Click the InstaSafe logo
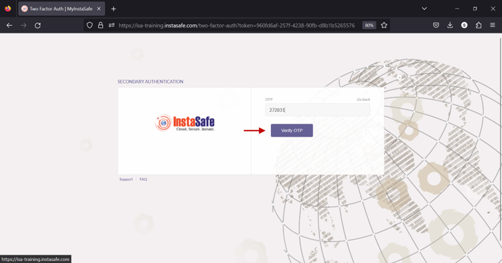This screenshot has height=263, width=502. click(x=185, y=123)
